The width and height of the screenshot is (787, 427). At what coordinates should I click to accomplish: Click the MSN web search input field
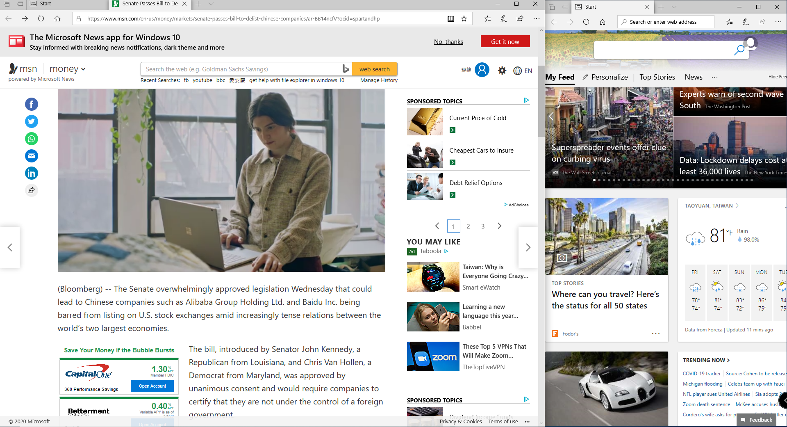click(x=242, y=69)
